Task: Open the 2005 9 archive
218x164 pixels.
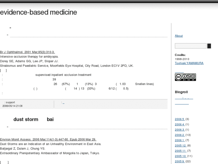Action: tap(180, 161)
